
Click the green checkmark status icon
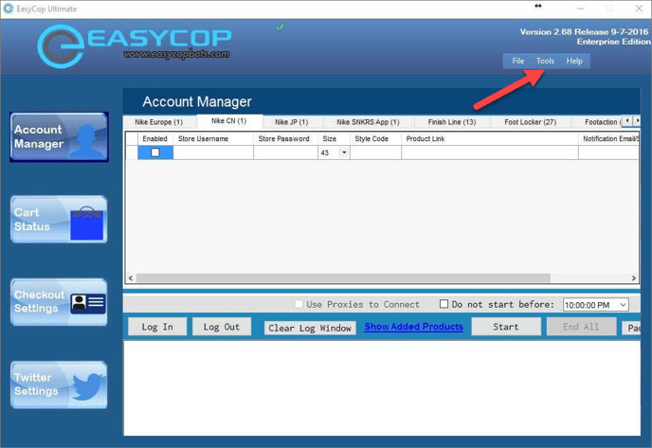tap(281, 27)
